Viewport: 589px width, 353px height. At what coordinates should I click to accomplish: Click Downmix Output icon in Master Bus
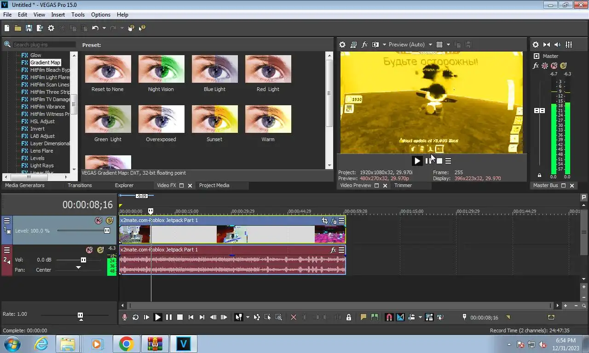(x=547, y=45)
